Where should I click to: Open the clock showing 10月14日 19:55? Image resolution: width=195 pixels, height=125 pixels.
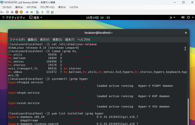pos(98,17)
